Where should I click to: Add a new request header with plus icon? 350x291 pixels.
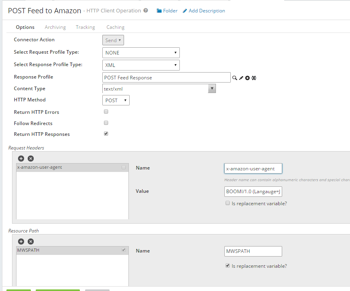pyautogui.click(x=21, y=158)
